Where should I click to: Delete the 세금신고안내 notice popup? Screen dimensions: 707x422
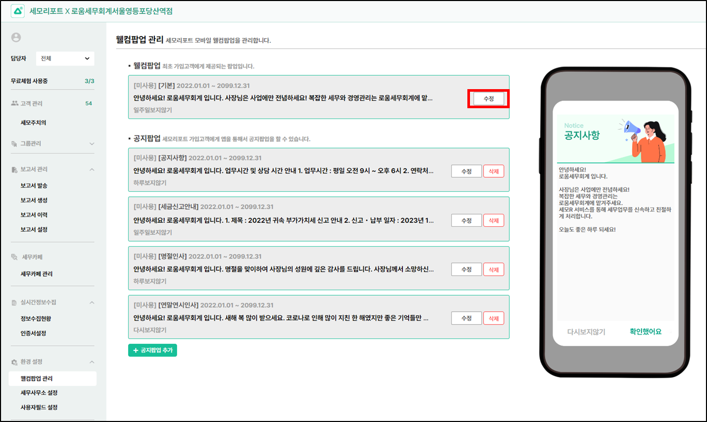click(x=493, y=221)
